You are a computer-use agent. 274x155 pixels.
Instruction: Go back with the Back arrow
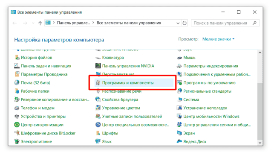pos(14,23)
